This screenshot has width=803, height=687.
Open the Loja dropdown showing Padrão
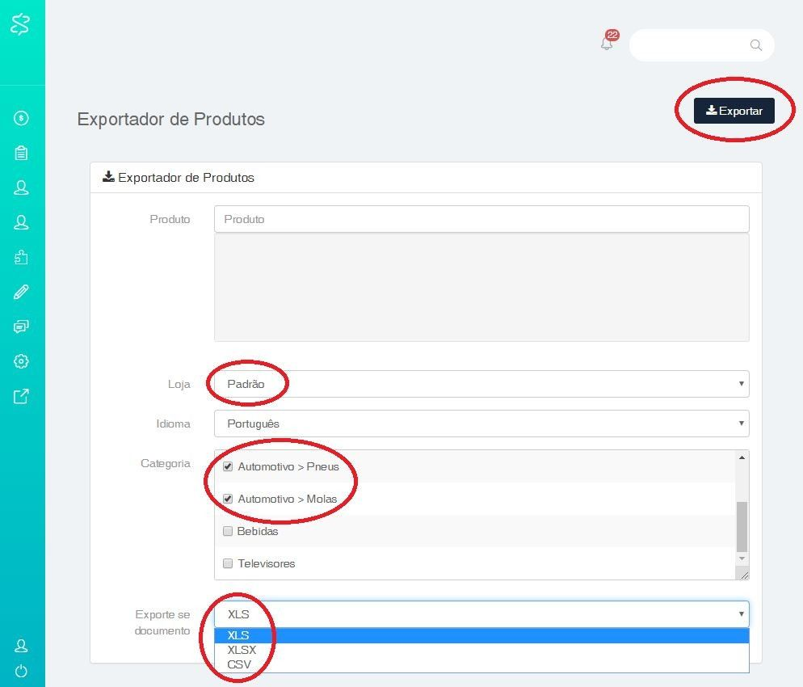(481, 384)
